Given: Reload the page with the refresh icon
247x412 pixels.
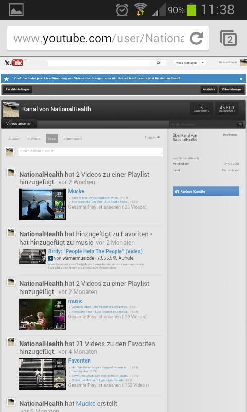Looking at the screenshot, I should pyautogui.click(x=197, y=38).
